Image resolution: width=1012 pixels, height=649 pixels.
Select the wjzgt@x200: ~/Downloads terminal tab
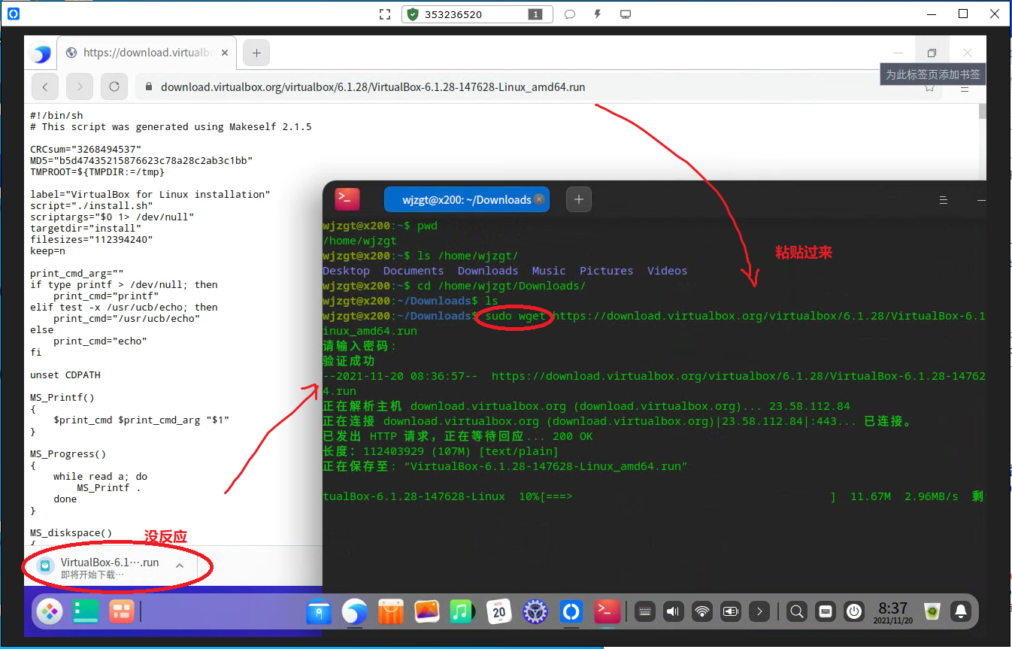click(466, 200)
